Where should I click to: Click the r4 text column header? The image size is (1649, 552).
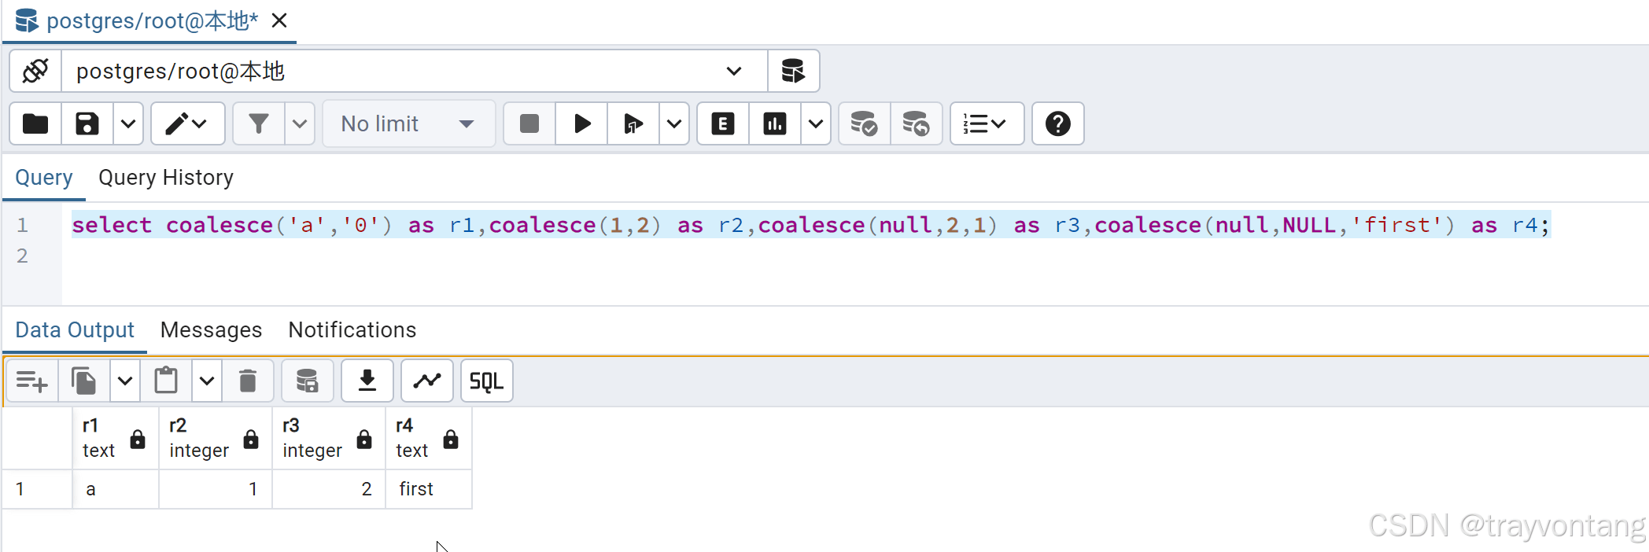(x=429, y=438)
